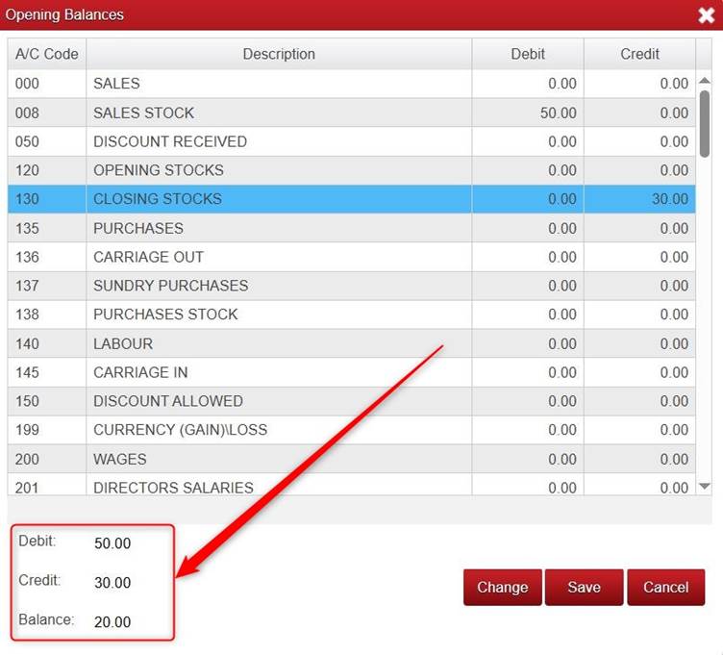This screenshot has height=655, width=723.
Task: Click the debit cell of PURCHASES
Action: (x=528, y=228)
